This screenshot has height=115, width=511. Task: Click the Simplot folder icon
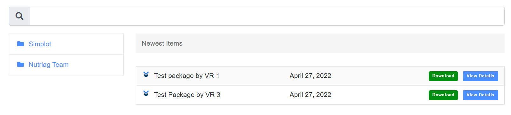[x=21, y=44]
